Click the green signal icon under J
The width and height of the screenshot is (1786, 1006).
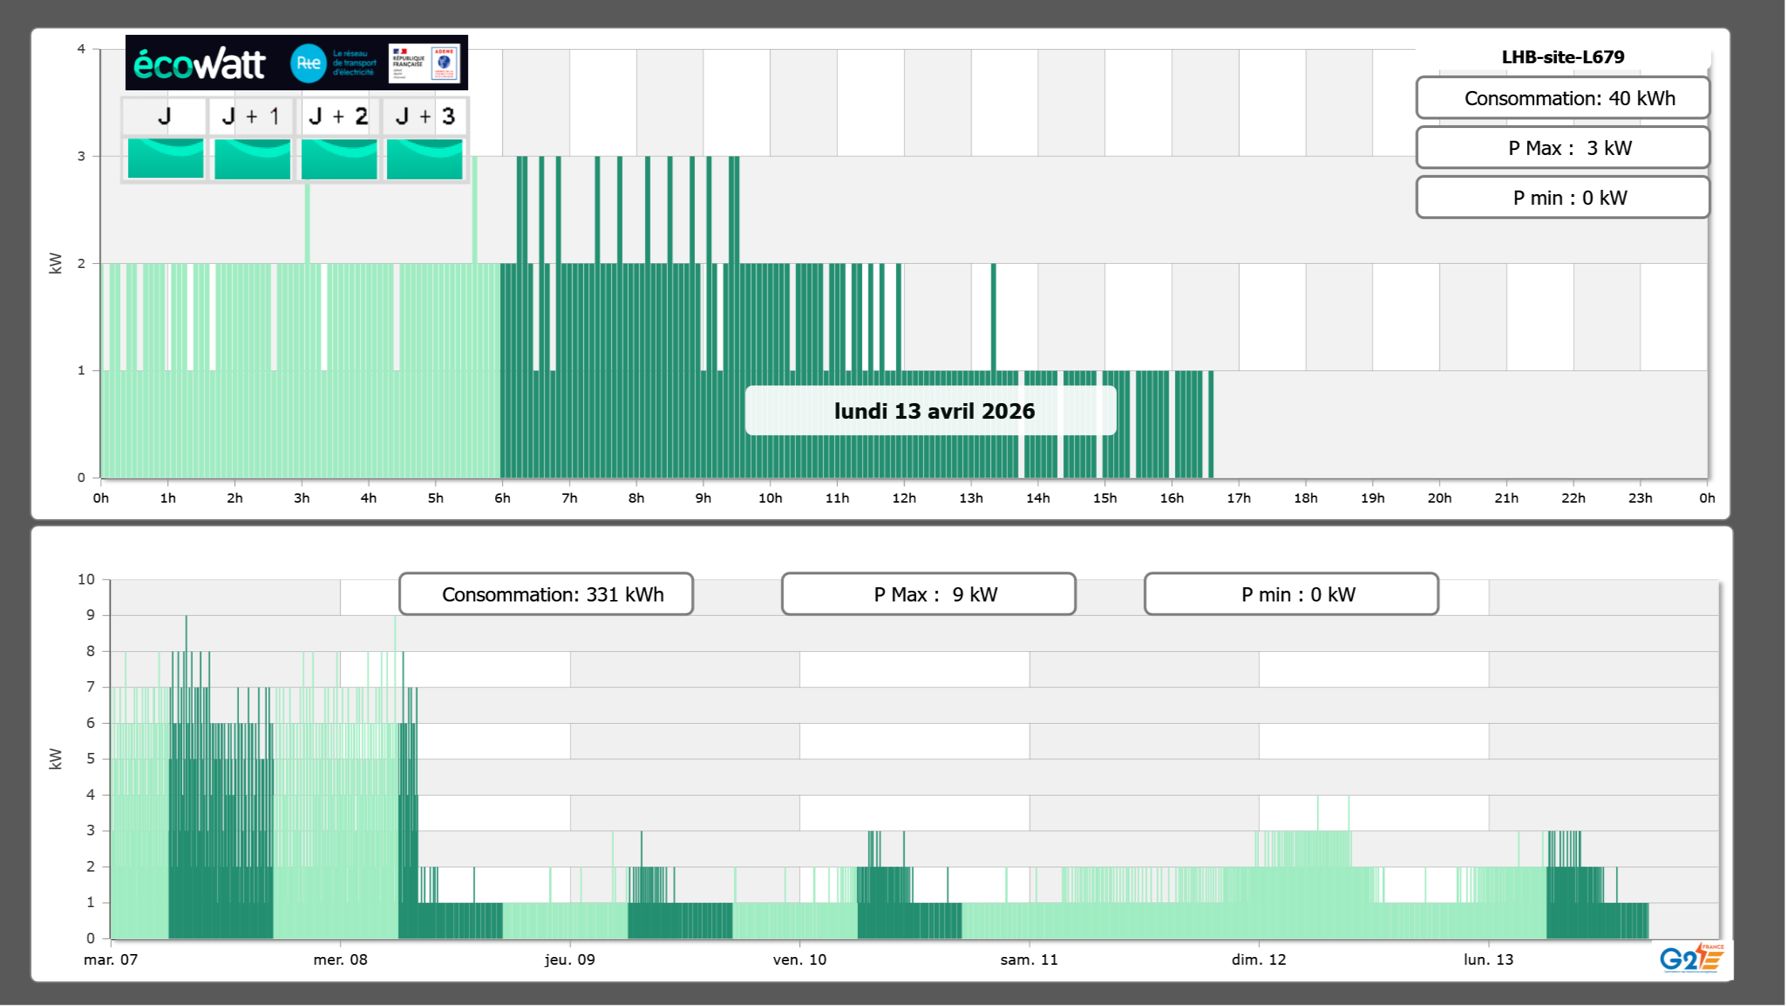pos(165,159)
